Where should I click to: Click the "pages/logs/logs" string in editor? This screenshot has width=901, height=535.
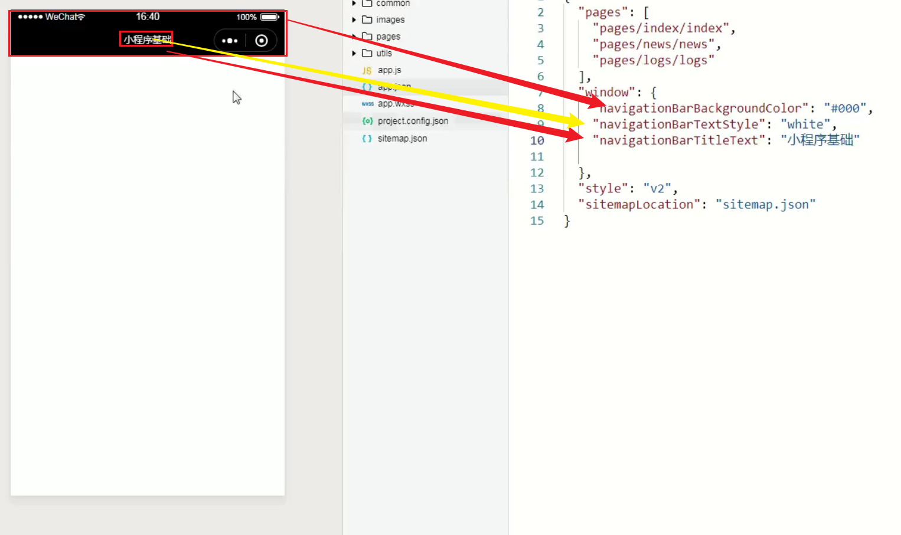(x=654, y=60)
